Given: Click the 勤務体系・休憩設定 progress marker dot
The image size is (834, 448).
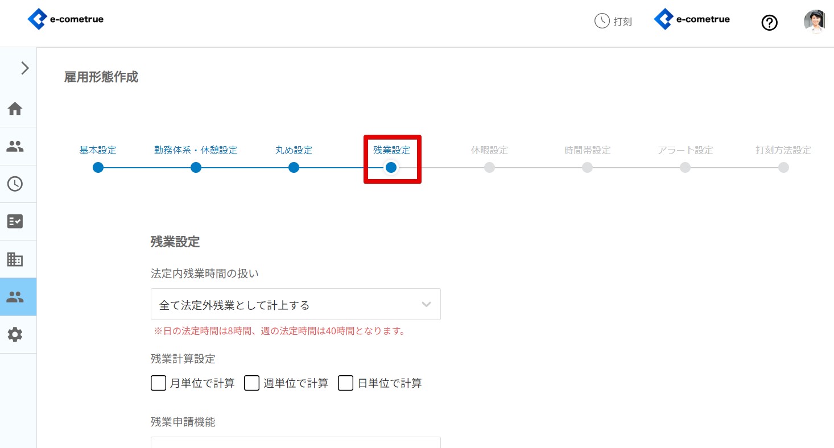Looking at the screenshot, I should [196, 168].
